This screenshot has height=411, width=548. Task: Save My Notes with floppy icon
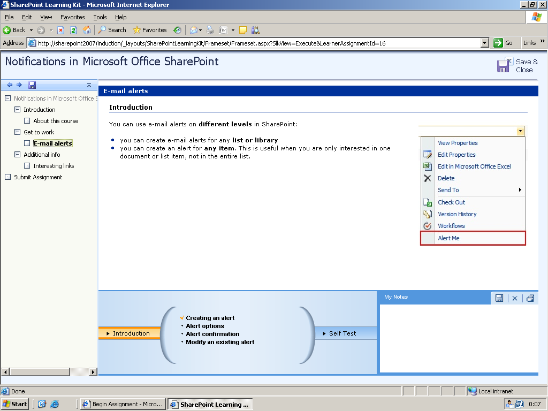tap(499, 298)
